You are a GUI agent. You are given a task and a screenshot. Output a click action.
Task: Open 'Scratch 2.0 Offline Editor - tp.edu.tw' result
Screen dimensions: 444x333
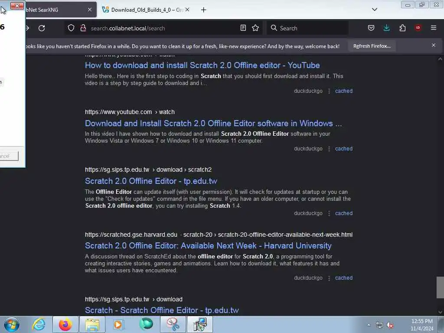(x=151, y=181)
